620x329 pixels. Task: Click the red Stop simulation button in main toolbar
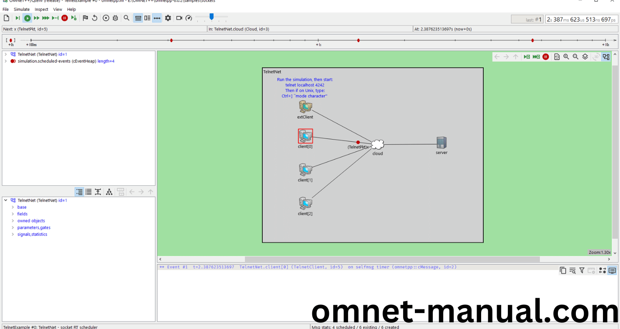coord(65,18)
